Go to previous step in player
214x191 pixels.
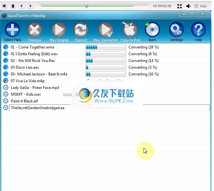click(x=21, y=6)
